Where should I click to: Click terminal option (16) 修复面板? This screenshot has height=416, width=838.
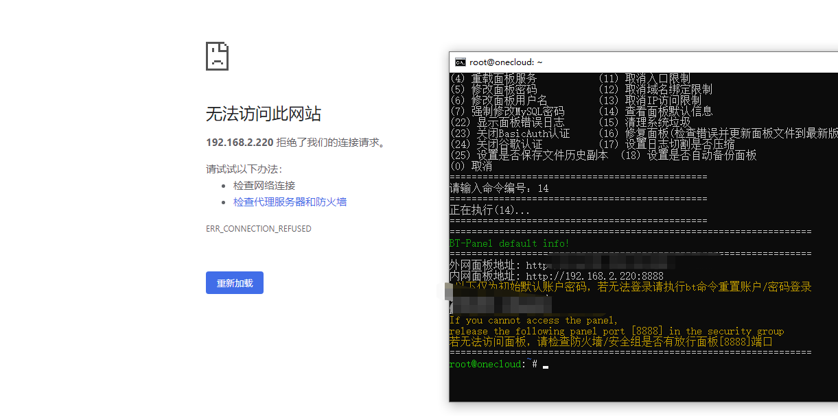[718, 133]
